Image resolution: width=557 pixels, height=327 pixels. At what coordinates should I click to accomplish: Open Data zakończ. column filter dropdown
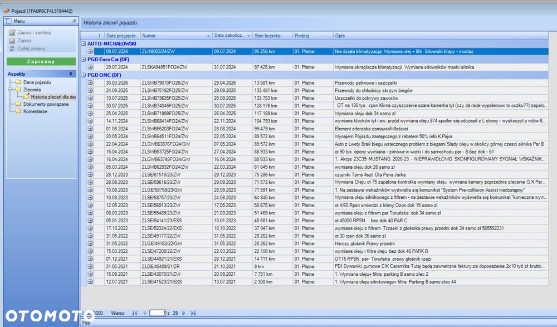pyautogui.click(x=248, y=36)
